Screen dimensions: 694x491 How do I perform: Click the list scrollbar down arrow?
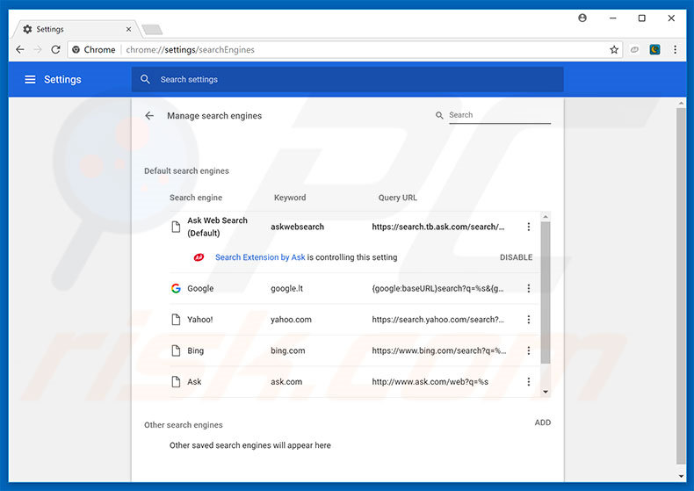[546, 392]
